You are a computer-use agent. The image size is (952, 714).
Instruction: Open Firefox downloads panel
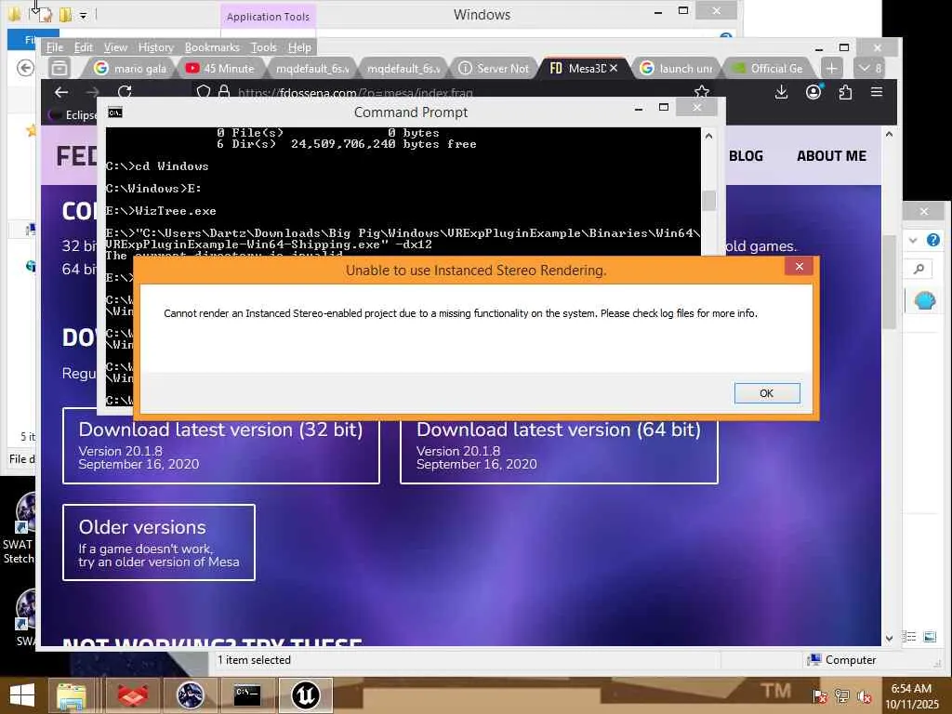(x=781, y=92)
